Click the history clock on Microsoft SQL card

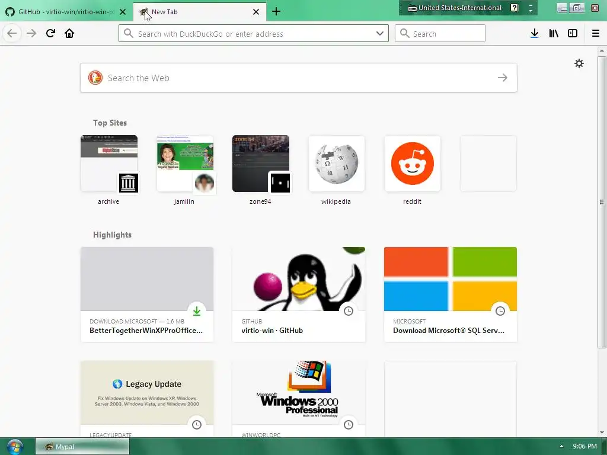click(500, 310)
